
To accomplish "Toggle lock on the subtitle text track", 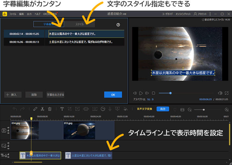I will tap(8, 153).
